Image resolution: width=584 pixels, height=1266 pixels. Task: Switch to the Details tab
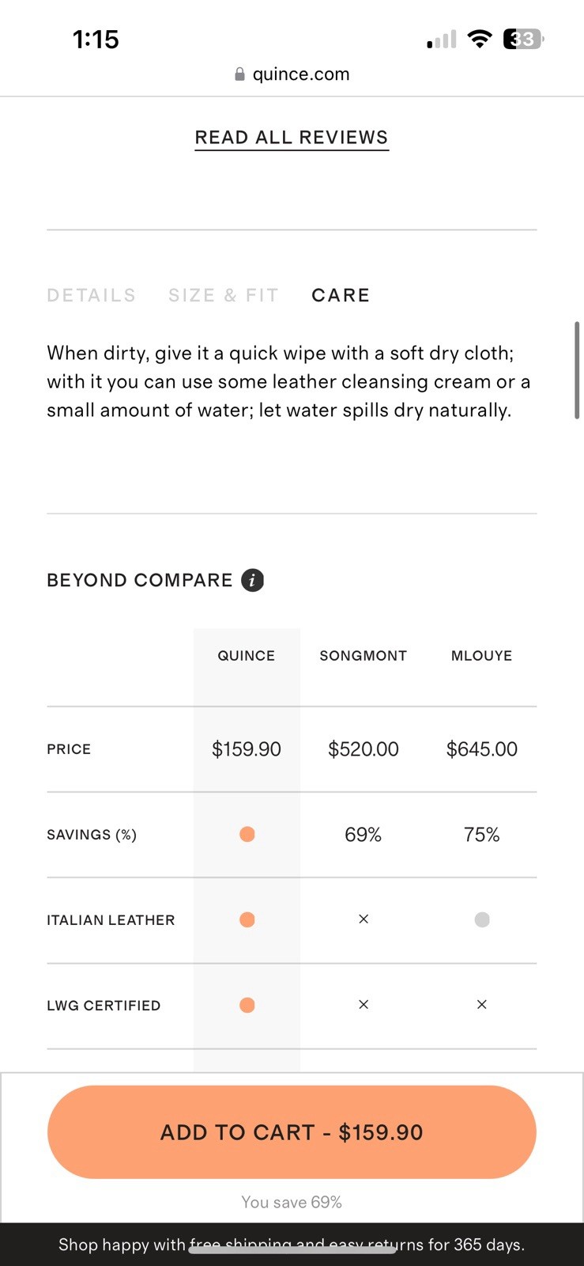click(x=92, y=295)
